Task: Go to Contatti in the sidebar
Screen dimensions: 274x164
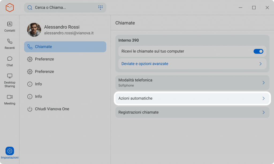Action: (10, 27)
